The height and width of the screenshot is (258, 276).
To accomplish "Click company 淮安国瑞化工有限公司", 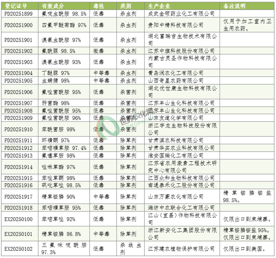I will tap(176, 155).
